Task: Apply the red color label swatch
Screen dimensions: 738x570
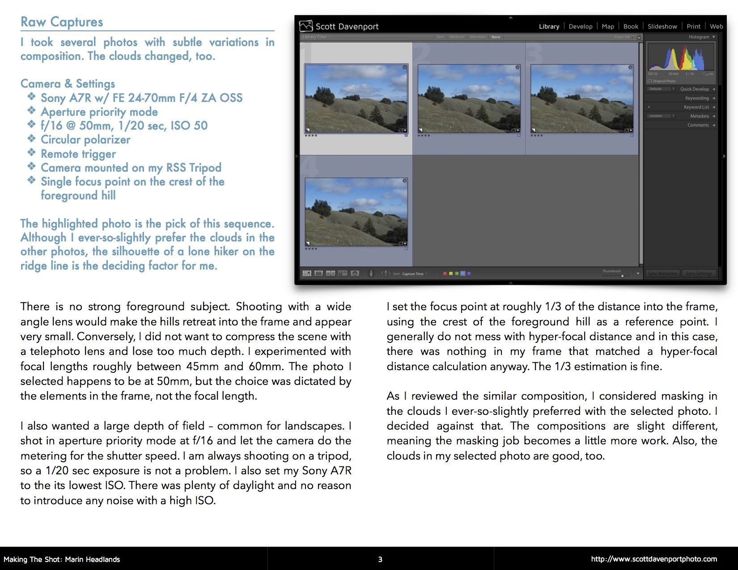Action: click(445, 273)
